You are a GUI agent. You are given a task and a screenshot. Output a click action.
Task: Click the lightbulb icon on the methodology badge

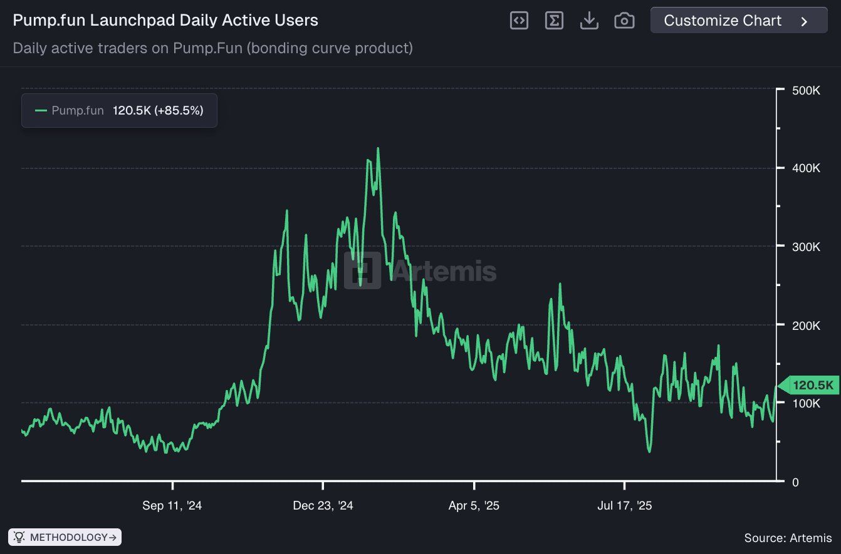click(x=19, y=536)
